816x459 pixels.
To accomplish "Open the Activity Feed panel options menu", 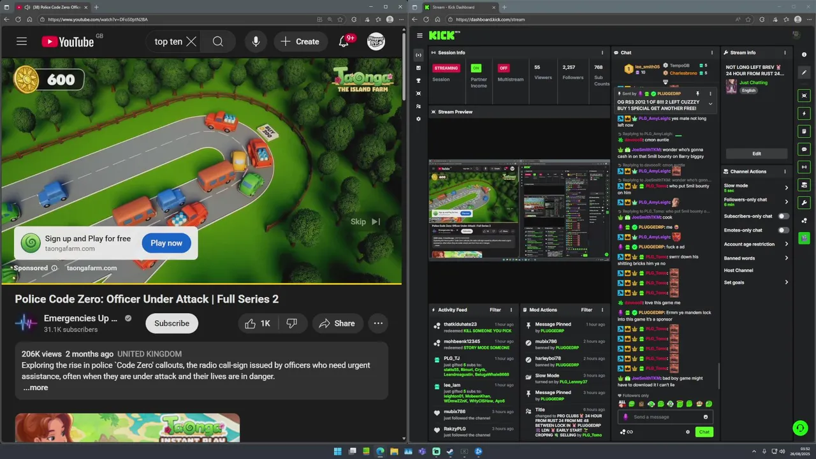I will point(511,310).
